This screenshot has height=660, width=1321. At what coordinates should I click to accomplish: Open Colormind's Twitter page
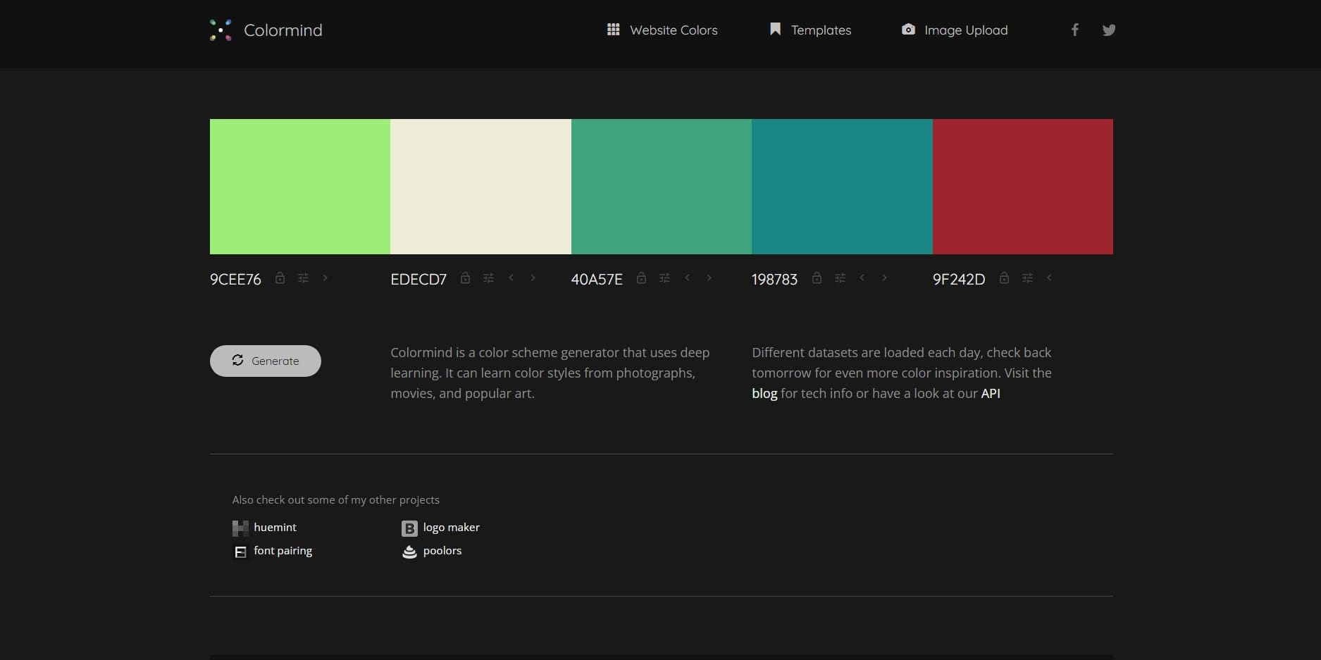[x=1108, y=30]
